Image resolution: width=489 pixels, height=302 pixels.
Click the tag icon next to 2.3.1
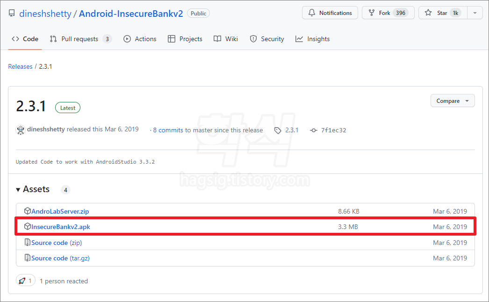click(278, 130)
